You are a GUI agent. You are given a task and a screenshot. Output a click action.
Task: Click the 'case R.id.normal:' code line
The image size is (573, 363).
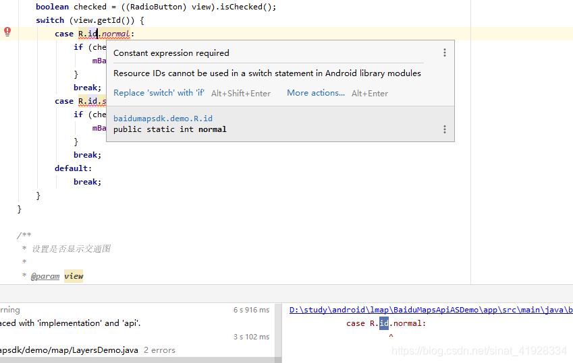pyautogui.click(x=94, y=34)
